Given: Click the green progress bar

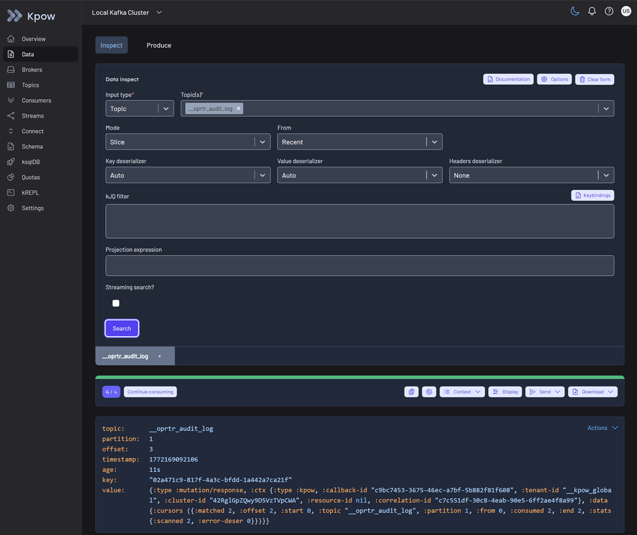Looking at the screenshot, I should tap(360, 377).
